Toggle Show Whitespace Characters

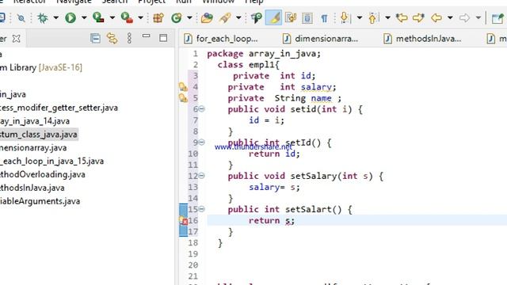pyautogui.click(x=324, y=18)
